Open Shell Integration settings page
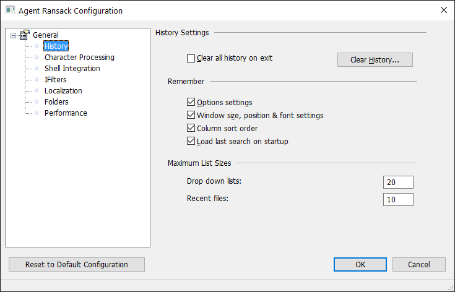 point(72,69)
